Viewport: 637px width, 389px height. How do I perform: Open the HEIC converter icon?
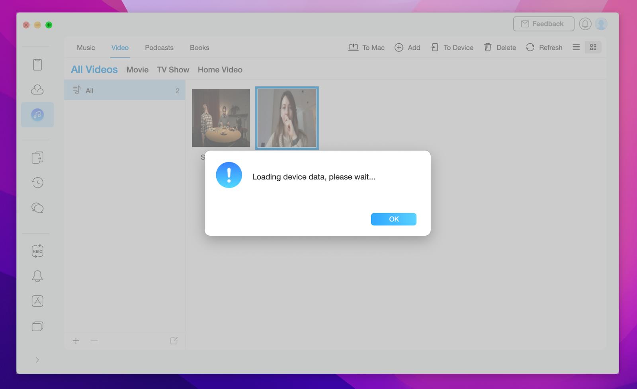37,251
